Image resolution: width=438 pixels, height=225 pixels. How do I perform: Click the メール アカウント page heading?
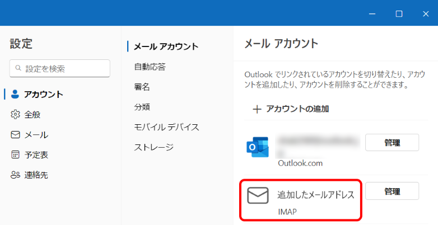[281, 44]
